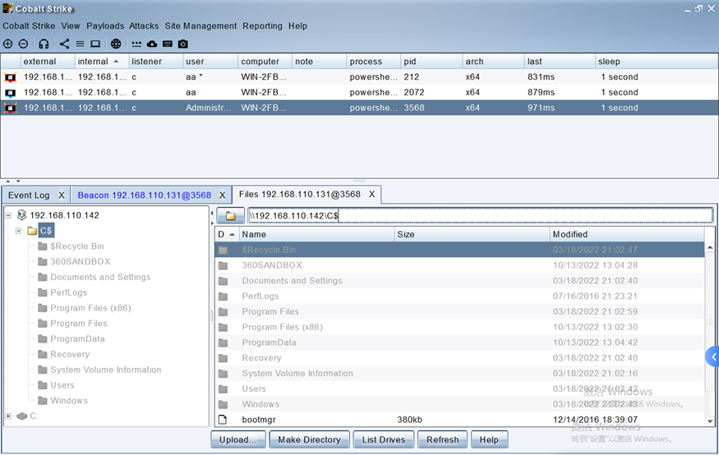Show targets view monitor icon
Image resolution: width=719 pixels, height=455 pixels.
coord(95,44)
